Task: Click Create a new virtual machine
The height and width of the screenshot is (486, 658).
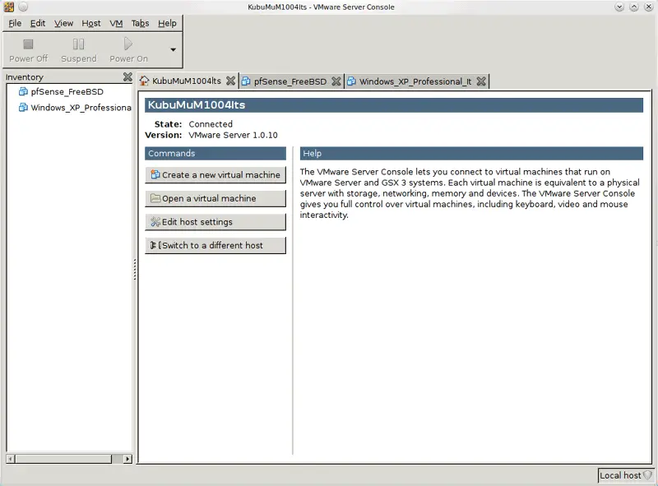Action: (215, 174)
